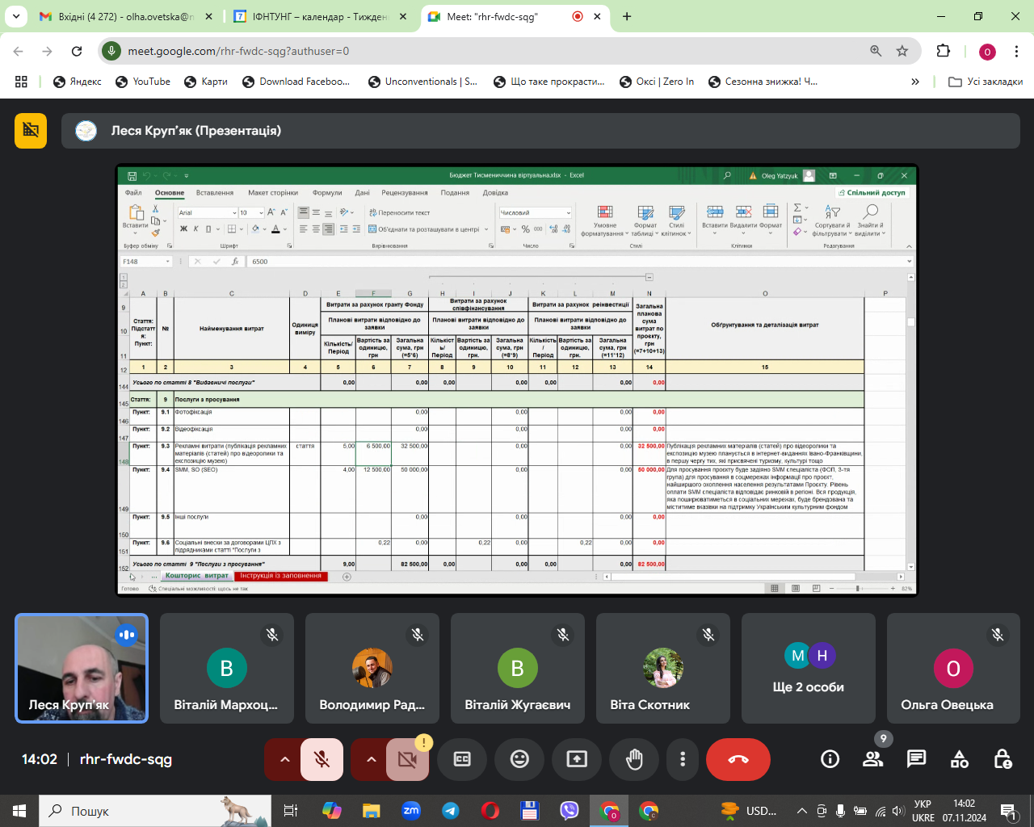Switch to the 'ІФНТУНГ – календар' tab
Image resolution: width=1034 pixels, height=827 pixels.
(x=319, y=16)
